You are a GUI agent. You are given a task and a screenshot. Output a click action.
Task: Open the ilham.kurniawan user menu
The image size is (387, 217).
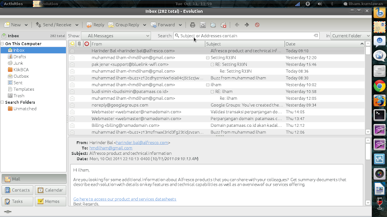click(363, 4)
